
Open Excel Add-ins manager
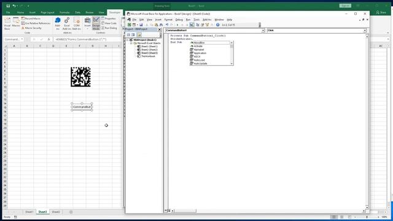click(67, 23)
